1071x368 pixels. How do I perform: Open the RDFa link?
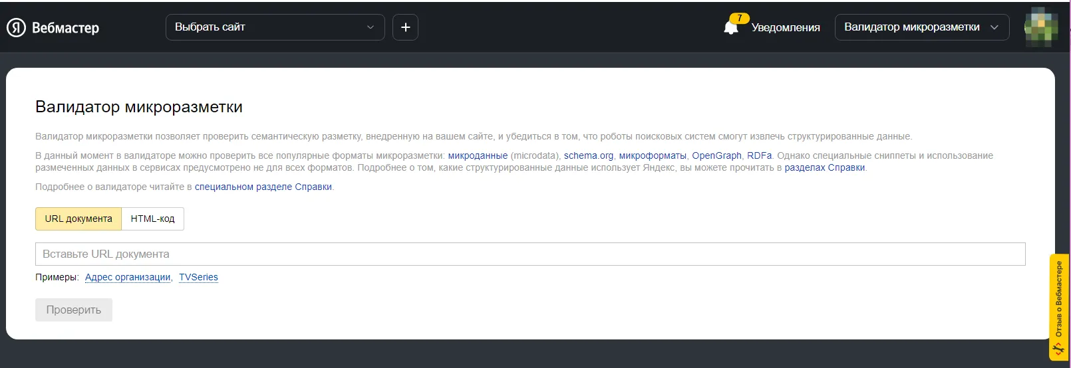point(759,155)
